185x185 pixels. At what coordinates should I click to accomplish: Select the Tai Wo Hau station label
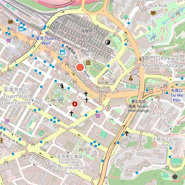(x=177, y=95)
